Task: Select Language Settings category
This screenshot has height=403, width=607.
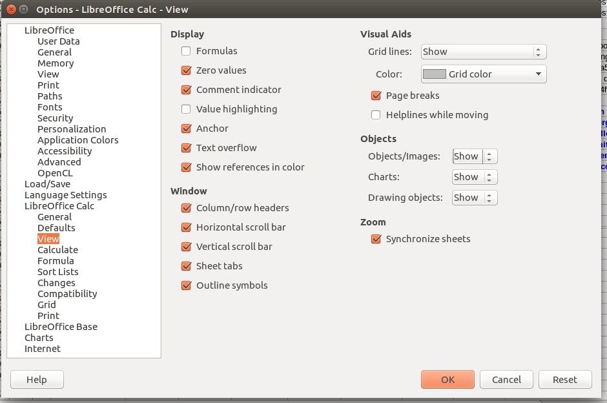Action: (65, 195)
